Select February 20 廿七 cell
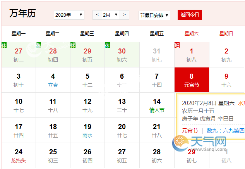 (x=122, y=130)
